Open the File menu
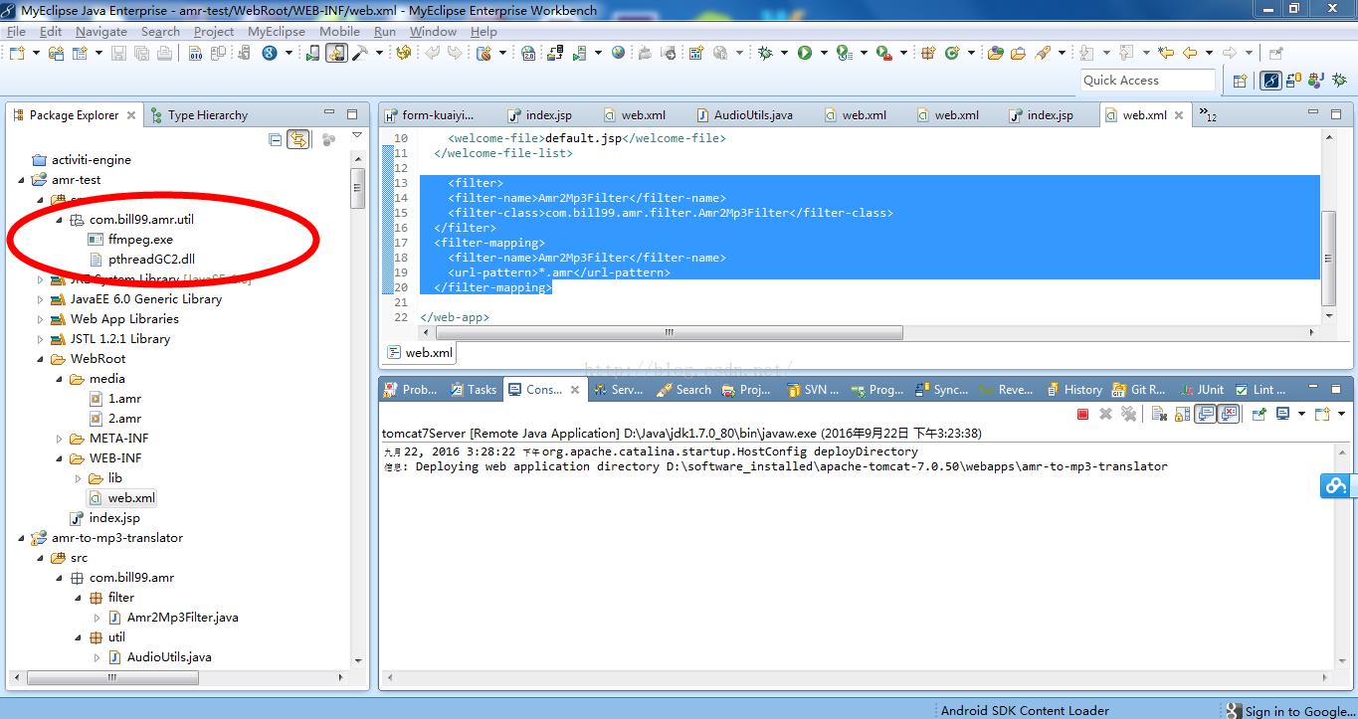The image size is (1358, 719). click(x=16, y=31)
